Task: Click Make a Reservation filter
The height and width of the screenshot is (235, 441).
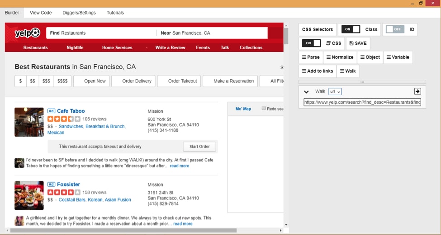Action: 230,81
